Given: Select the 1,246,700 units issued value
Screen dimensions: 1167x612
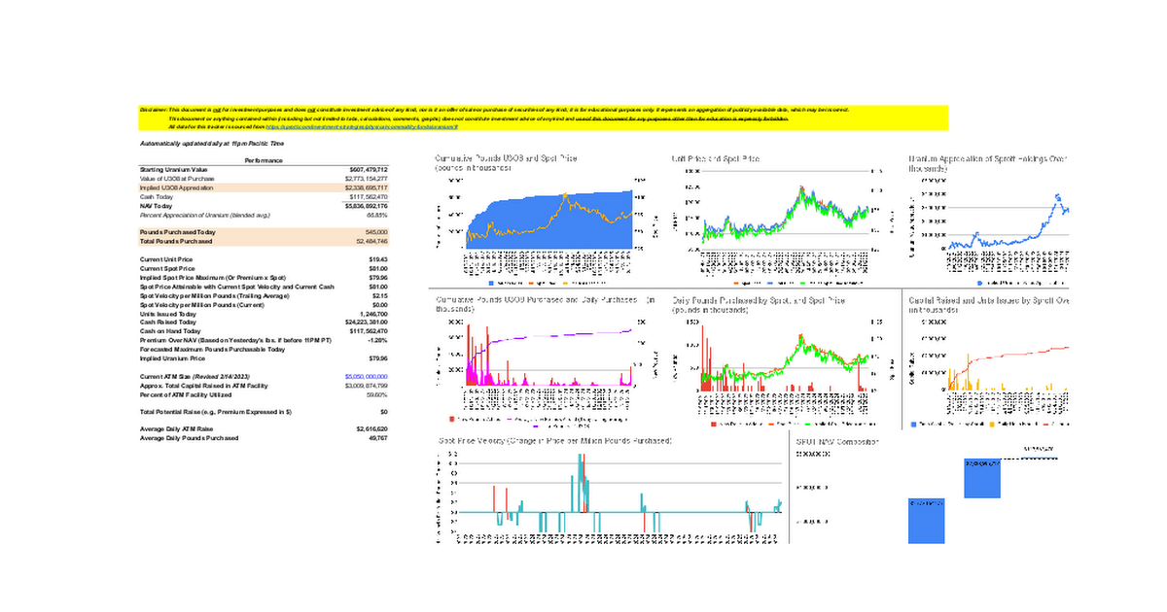Looking at the screenshot, I should click(x=374, y=315).
